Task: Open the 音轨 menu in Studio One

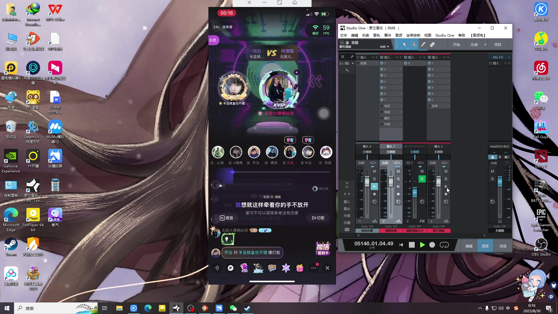Action: 377,35
